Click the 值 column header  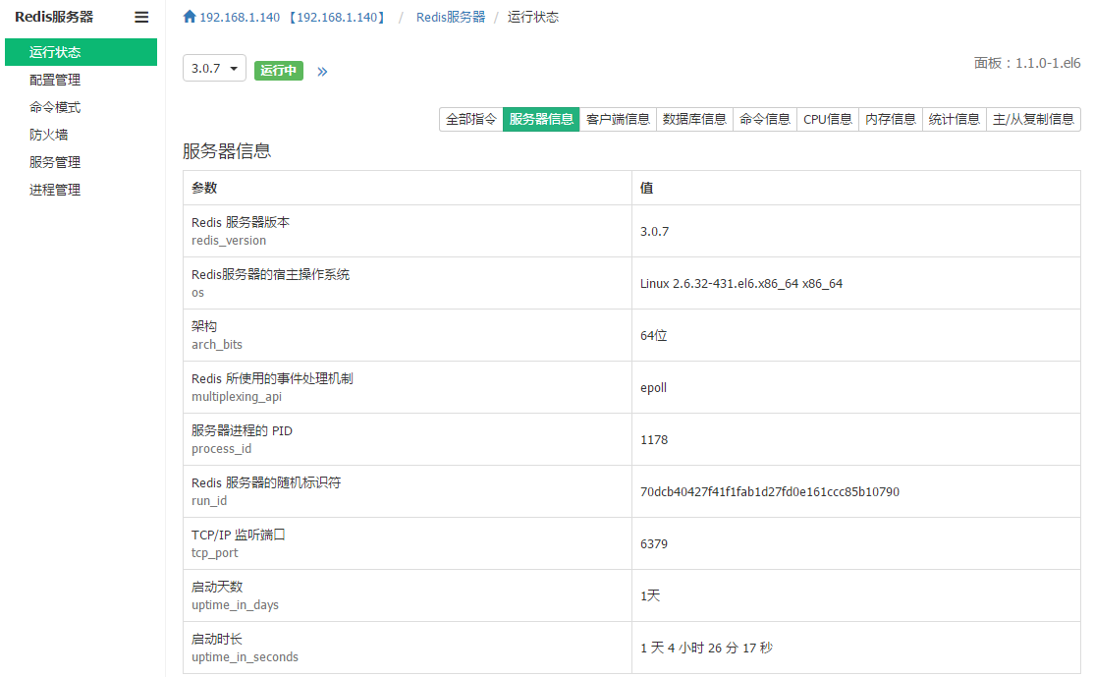pyautogui.click(x=856, y=188)
